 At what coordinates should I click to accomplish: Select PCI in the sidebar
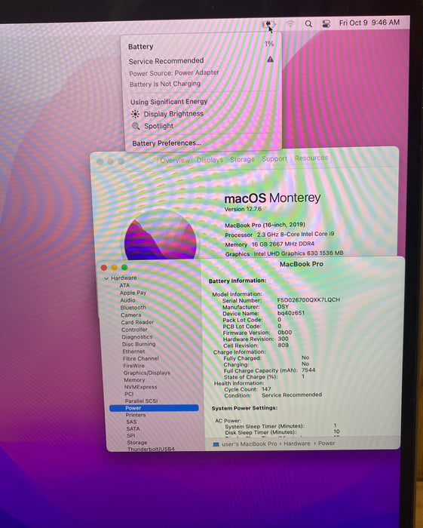click(x=129, y=394)
